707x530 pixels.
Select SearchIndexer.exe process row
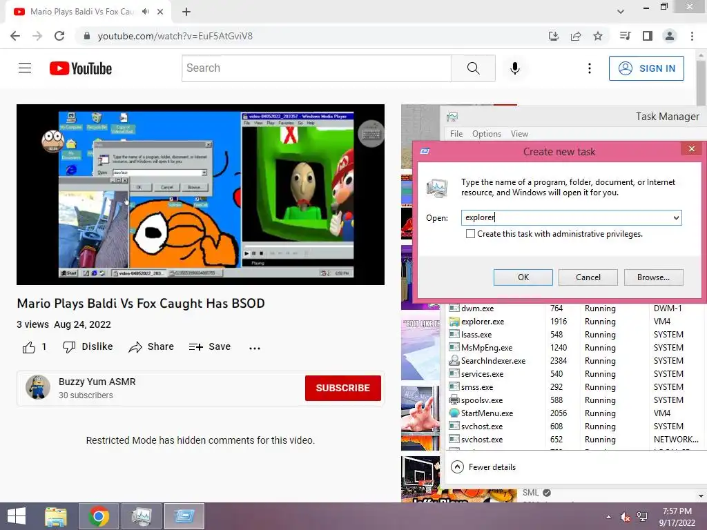574,360
